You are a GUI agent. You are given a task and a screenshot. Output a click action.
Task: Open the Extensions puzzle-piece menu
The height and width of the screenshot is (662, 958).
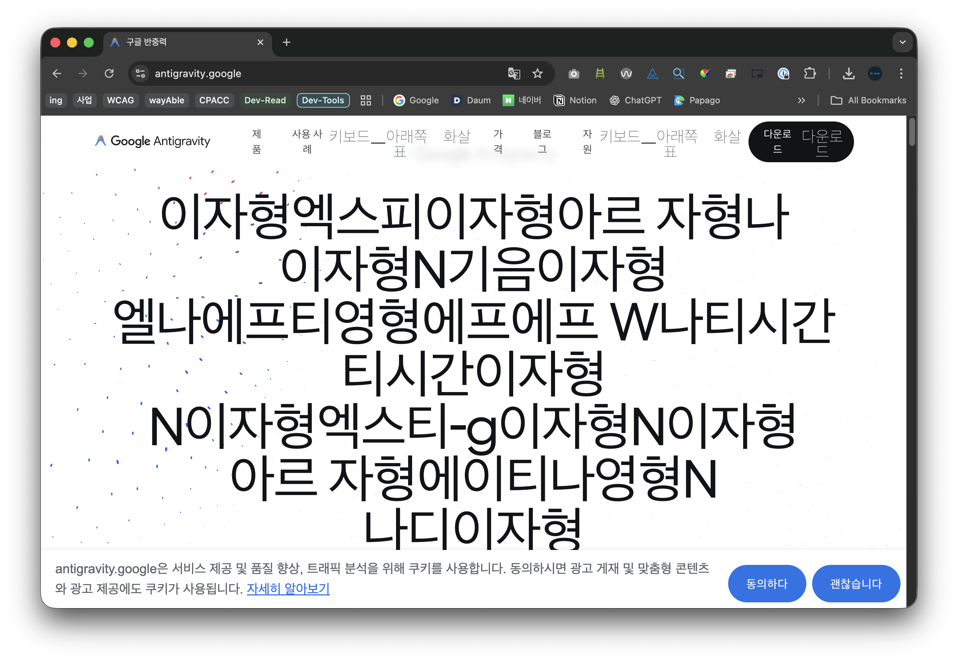coord(810,73)
